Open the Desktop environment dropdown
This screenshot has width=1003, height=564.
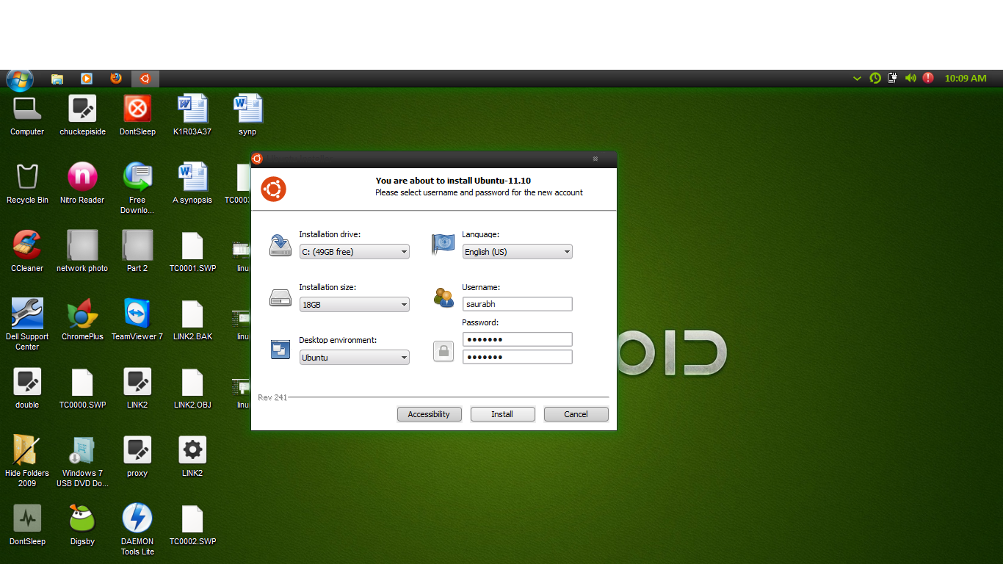pos(354,358)
